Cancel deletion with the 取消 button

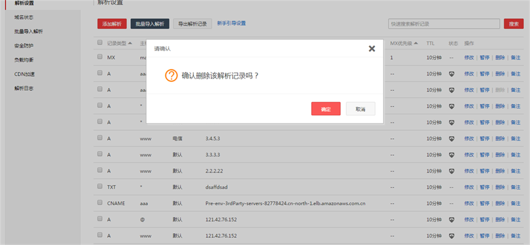tap(360, 109)
